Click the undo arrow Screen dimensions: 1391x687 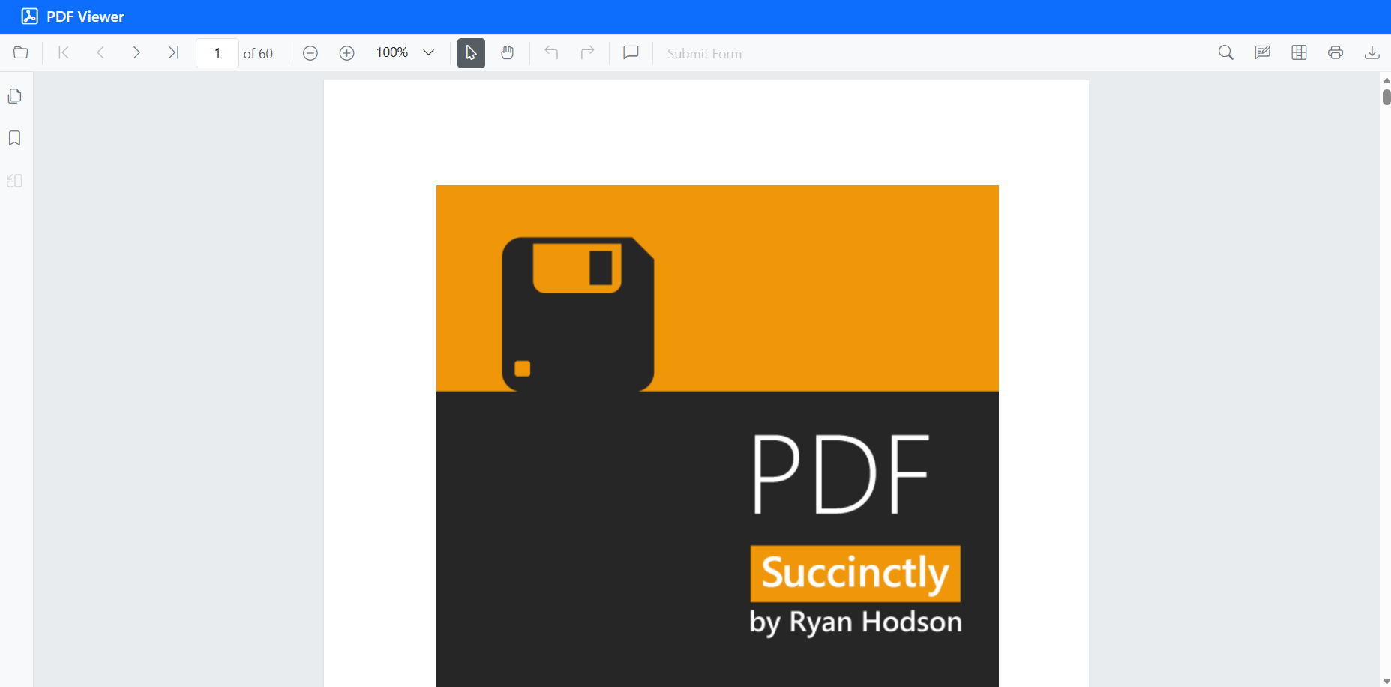point(551,53)
